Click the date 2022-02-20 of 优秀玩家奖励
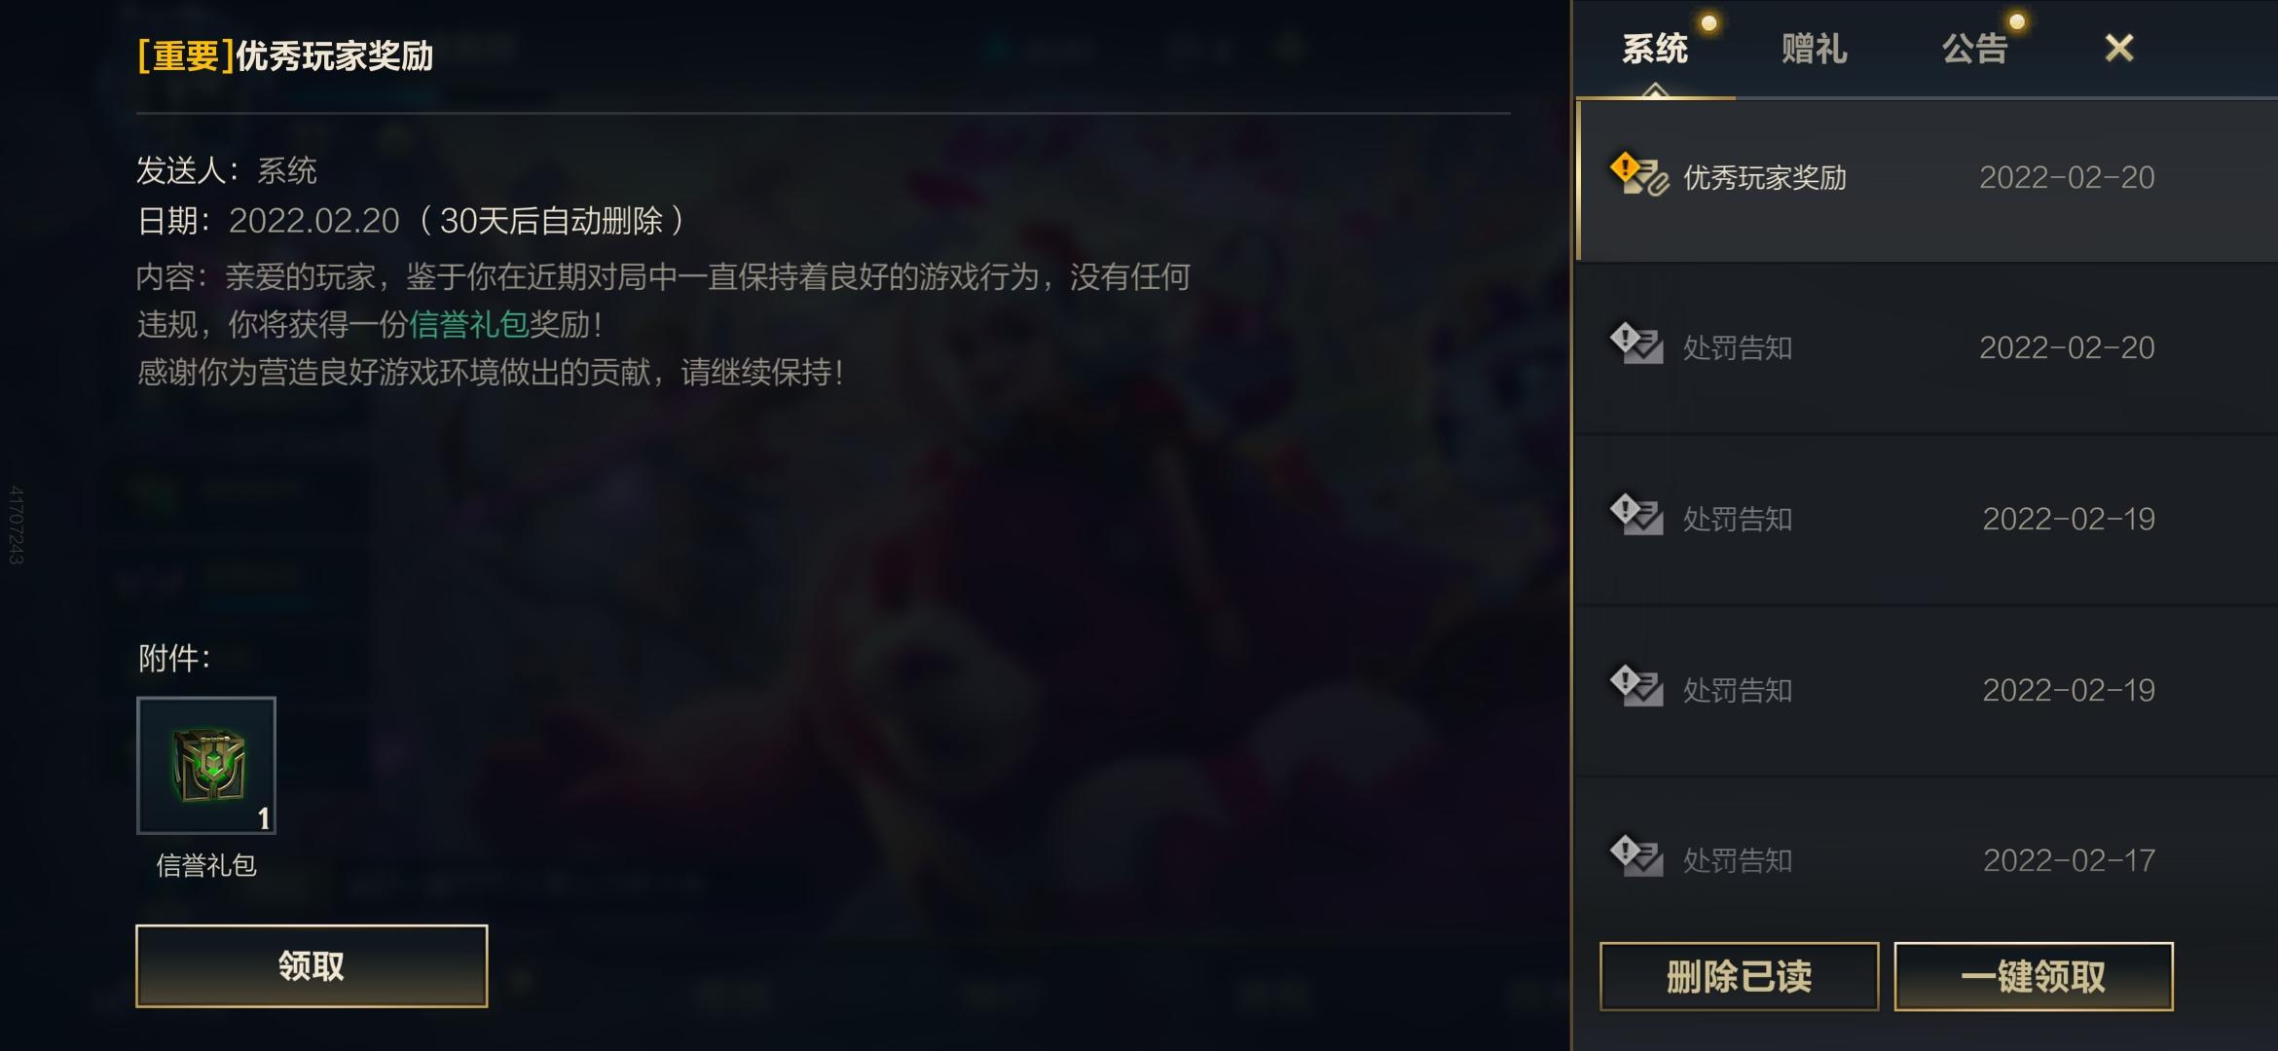Screen dimensions: 2278x1051 coord(2067,177)
